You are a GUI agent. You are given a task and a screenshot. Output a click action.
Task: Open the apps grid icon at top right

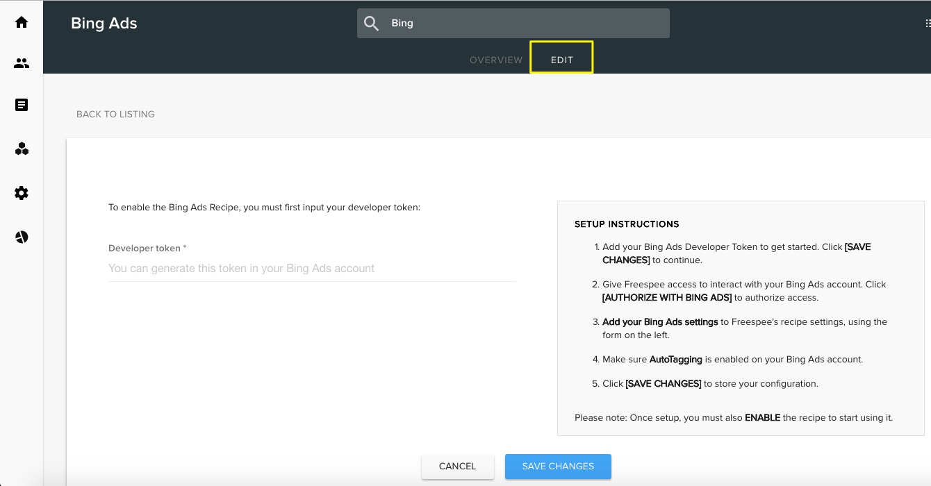click(x=927, y=23)
